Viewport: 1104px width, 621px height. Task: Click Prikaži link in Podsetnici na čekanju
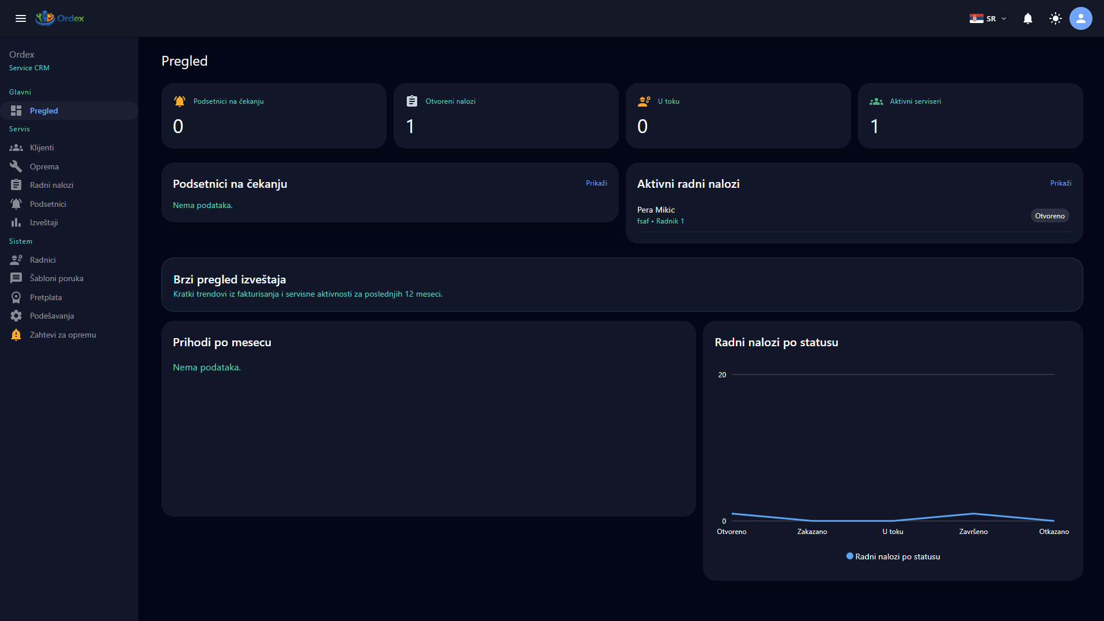596,183
